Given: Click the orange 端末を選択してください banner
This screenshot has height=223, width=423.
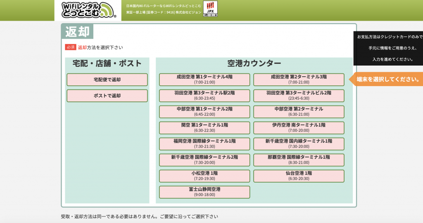Looking at the screenshot, I should tap(387, 79).
